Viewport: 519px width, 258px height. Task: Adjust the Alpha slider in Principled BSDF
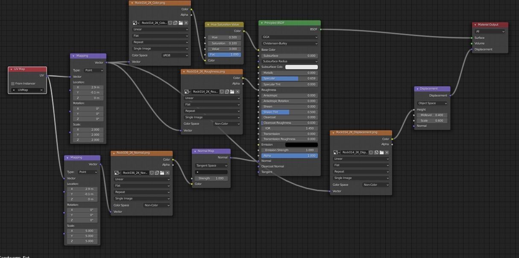(290, 156)
